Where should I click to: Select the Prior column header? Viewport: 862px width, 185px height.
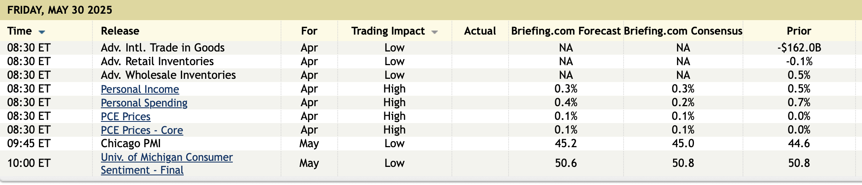coord(798,31)
